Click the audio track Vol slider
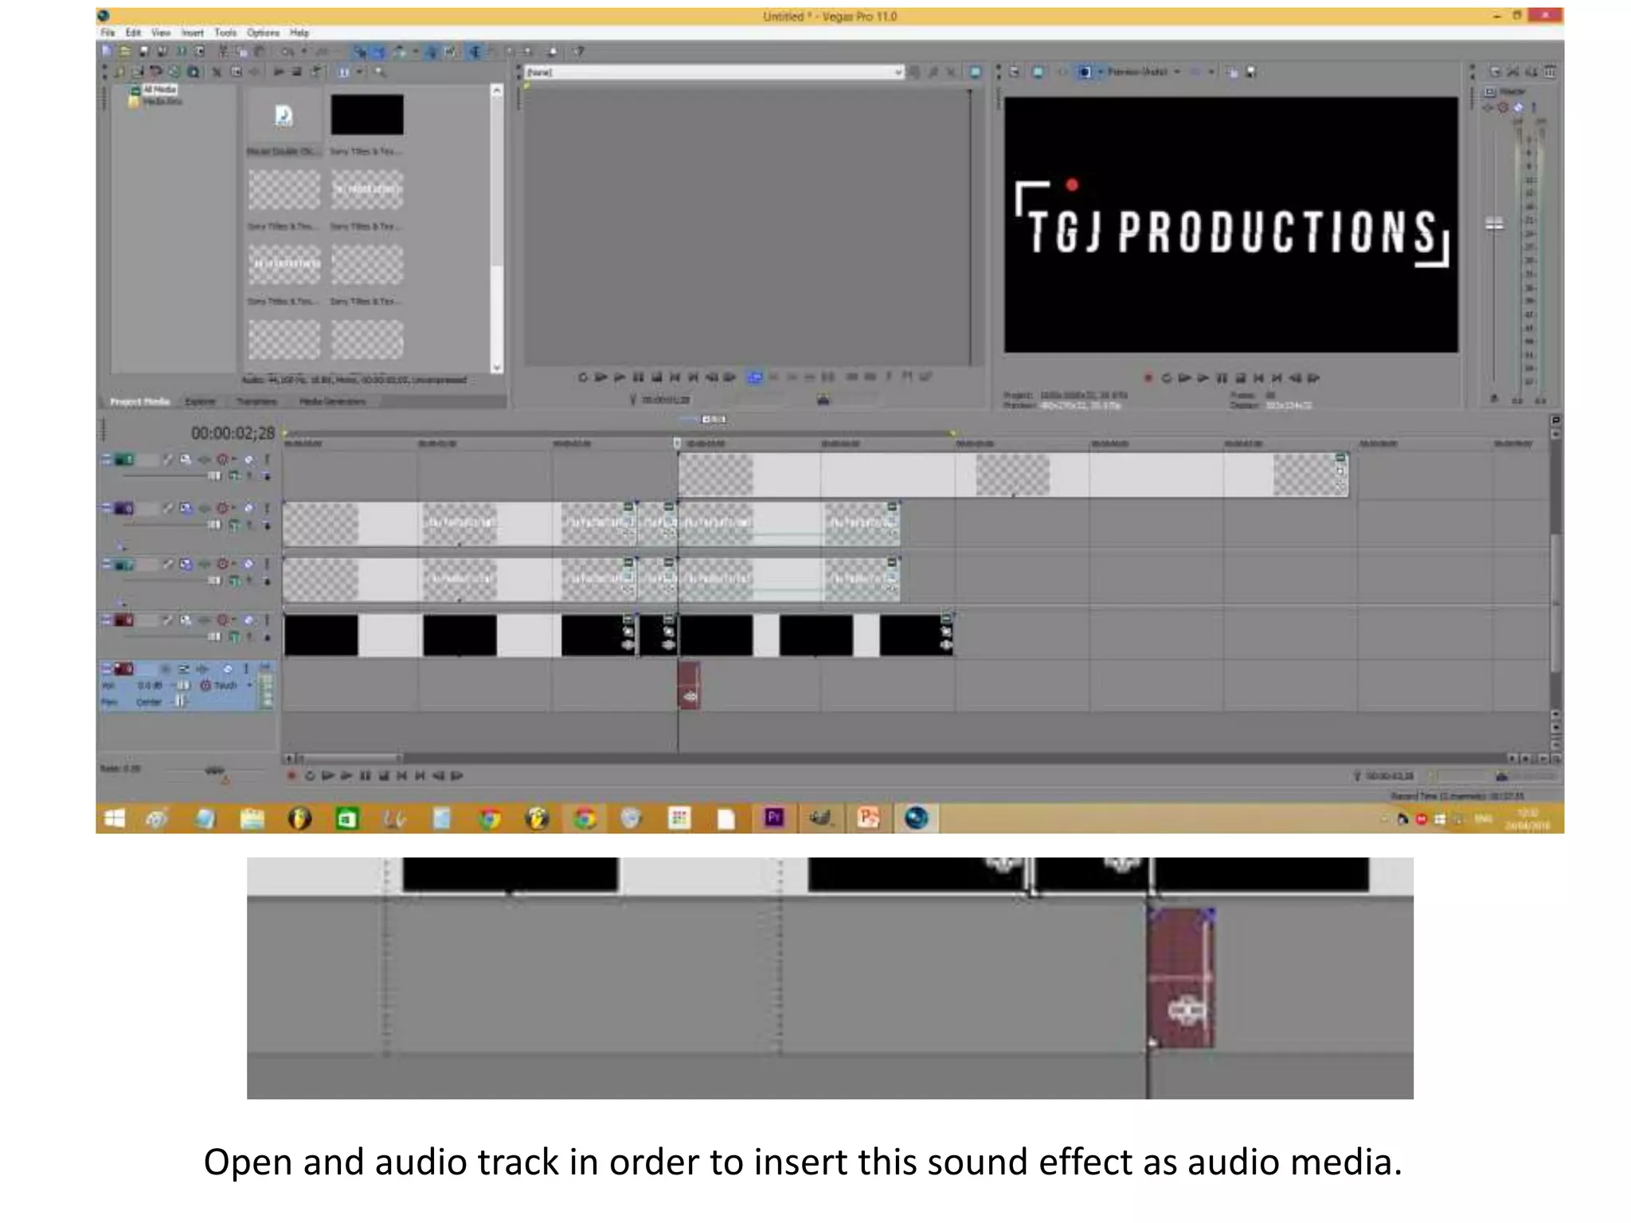The image size is (1631, 1223). pos(184,685)
